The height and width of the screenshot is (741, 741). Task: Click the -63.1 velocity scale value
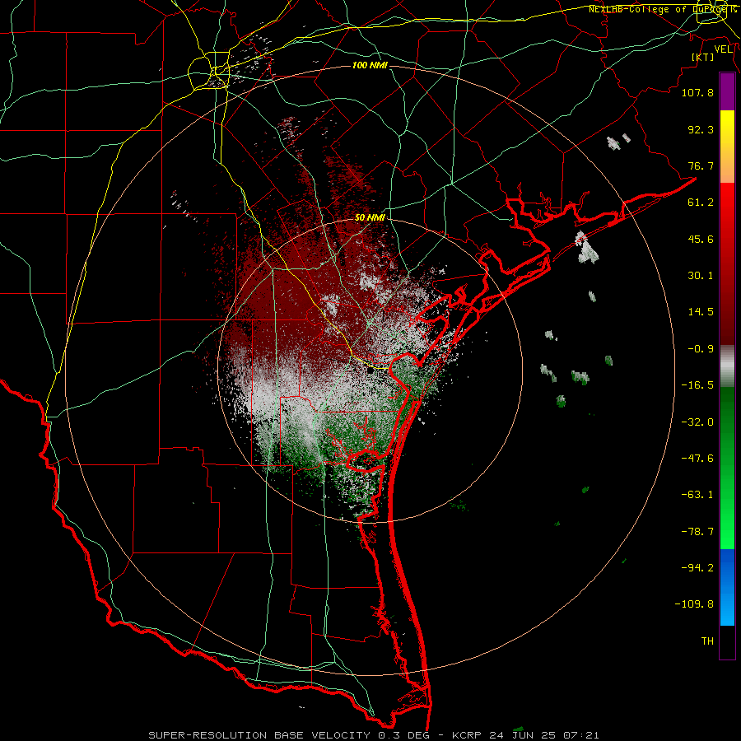(x=697, y=495)
